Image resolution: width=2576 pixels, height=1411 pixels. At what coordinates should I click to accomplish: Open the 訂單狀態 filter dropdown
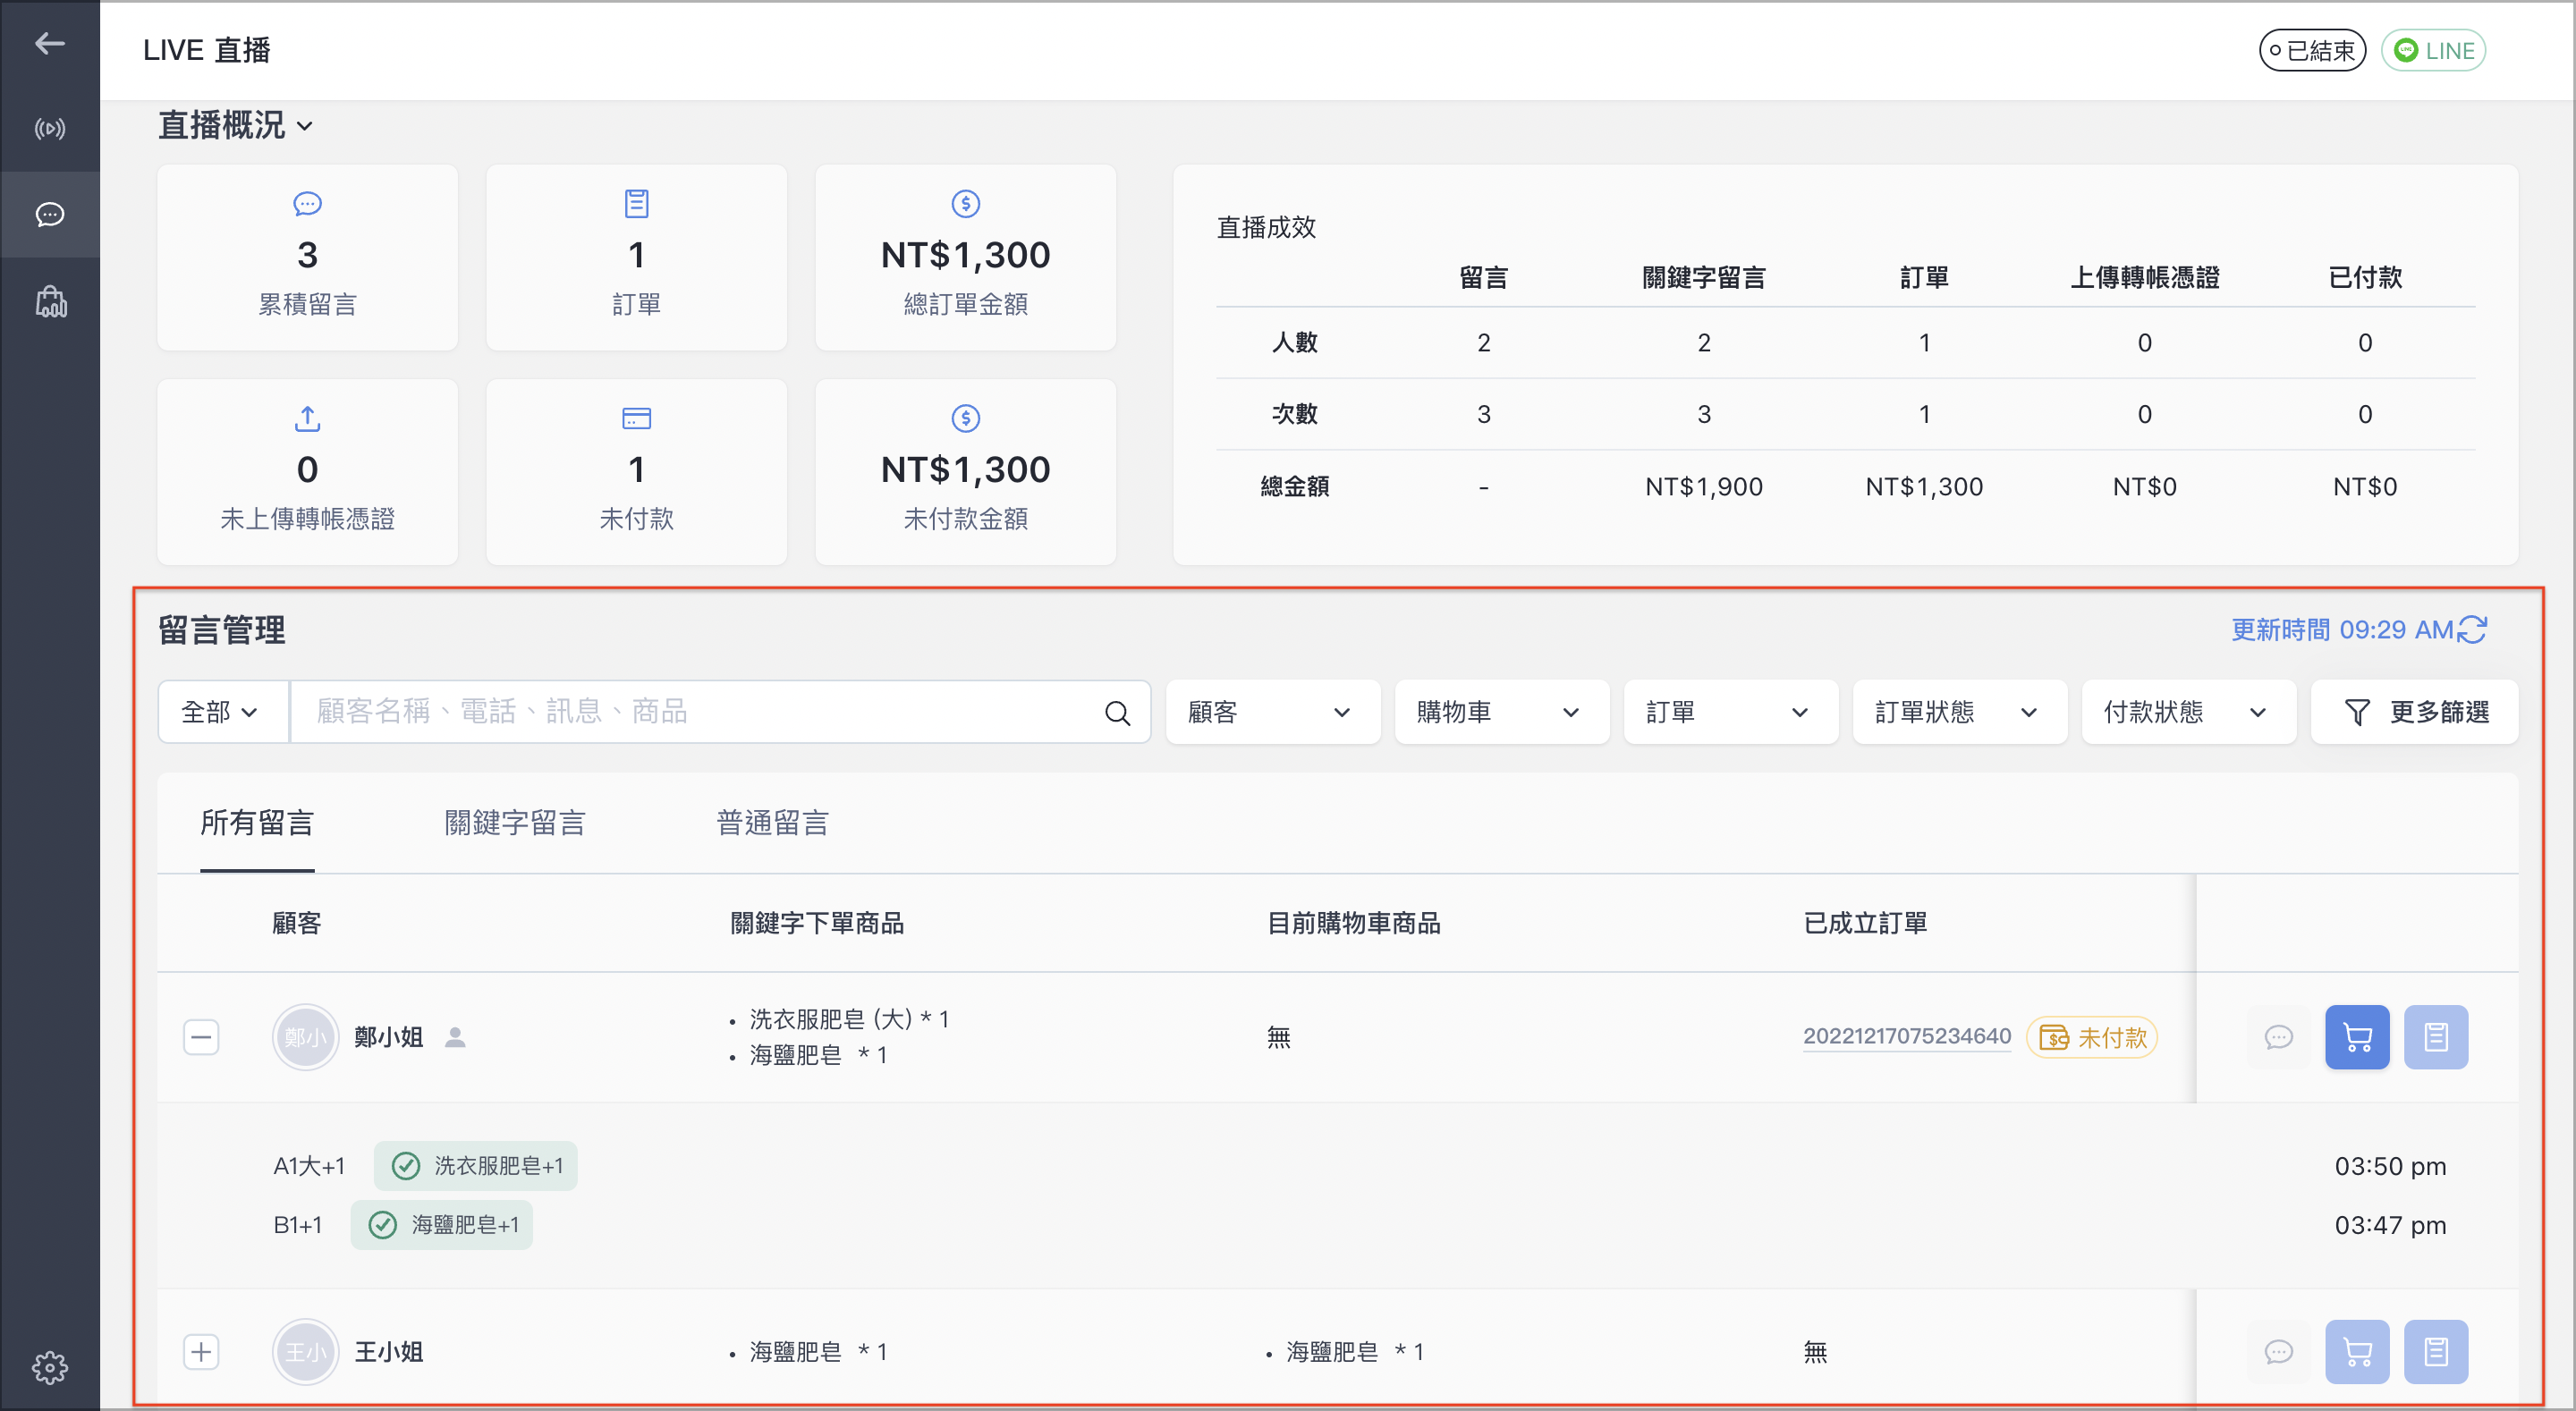1959,712
